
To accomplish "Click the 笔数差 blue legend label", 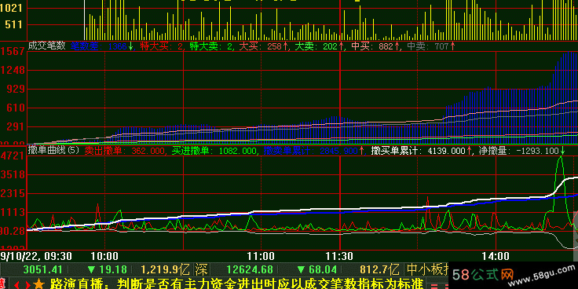I will (84, 46).
